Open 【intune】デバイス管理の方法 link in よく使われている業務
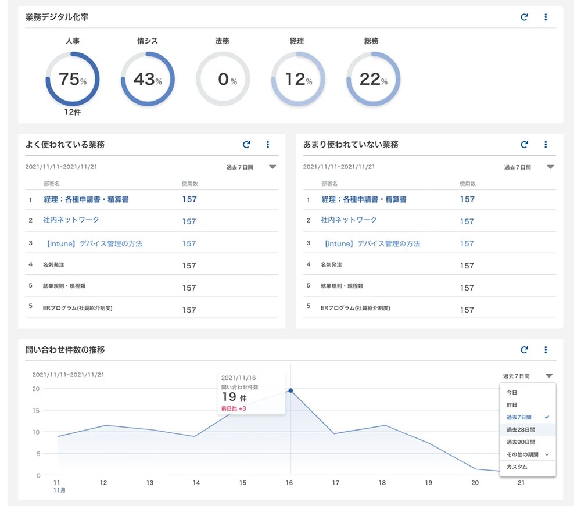 [x=93, y=243]
